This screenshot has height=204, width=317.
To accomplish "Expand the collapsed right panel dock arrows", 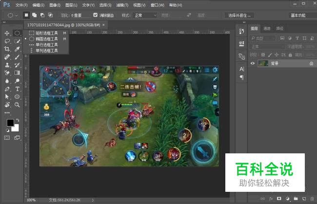I will 244,22.
